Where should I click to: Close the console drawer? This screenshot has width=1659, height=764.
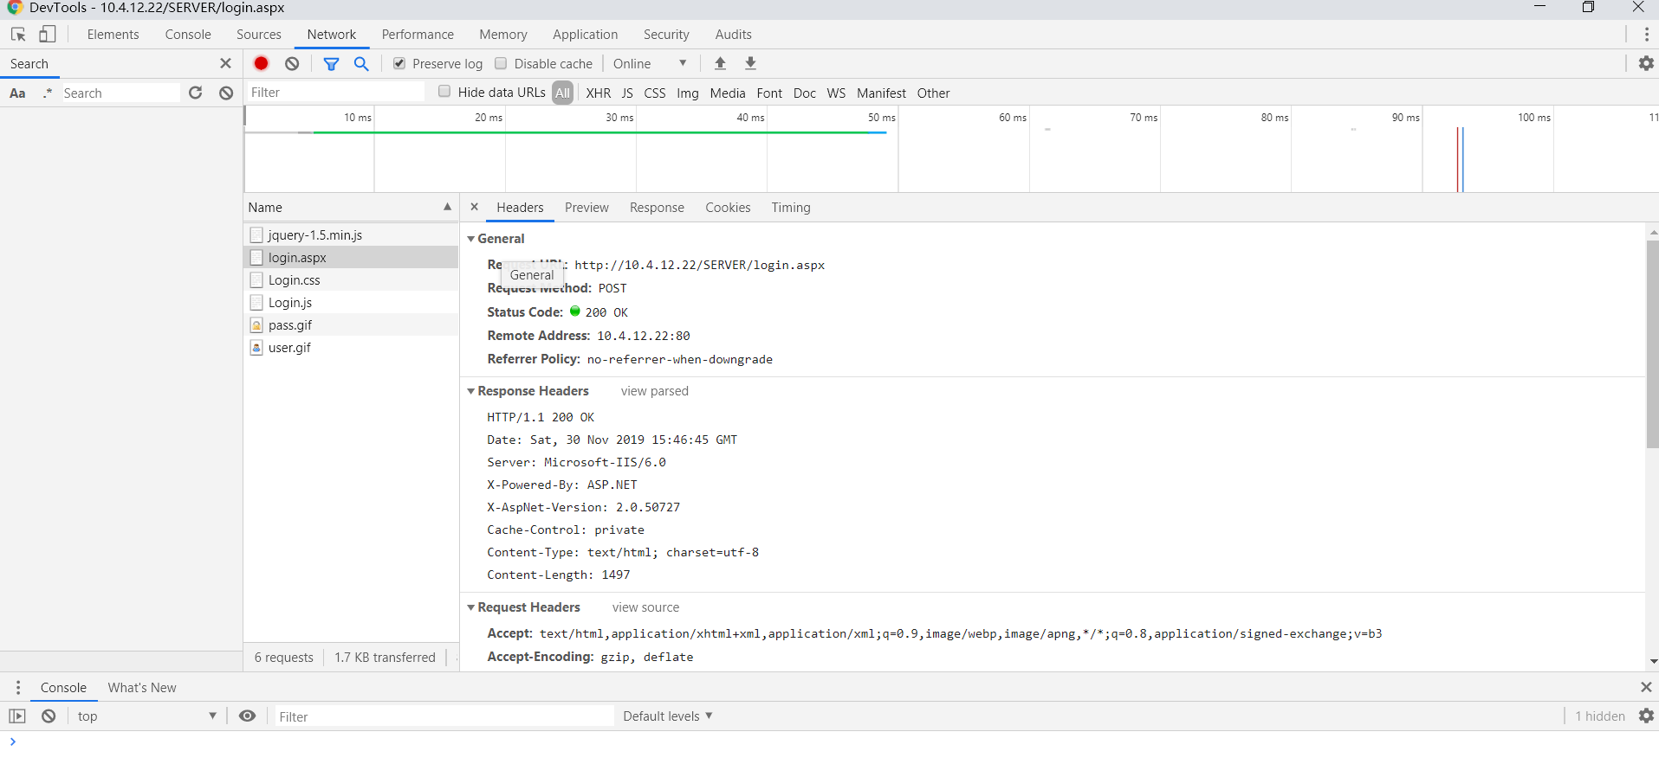click(1646, 687)
